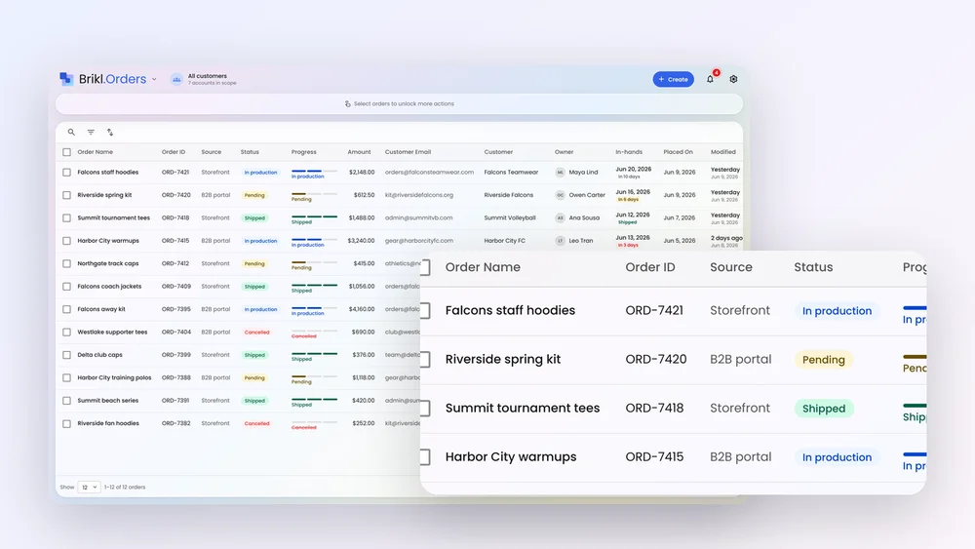Check the Falcons staff hoodies row checkbox
The height and width of the screenshot is (549, 975).
click(x=66, y=173)
